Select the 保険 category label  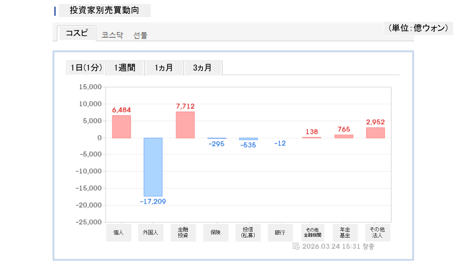(216, 233)
